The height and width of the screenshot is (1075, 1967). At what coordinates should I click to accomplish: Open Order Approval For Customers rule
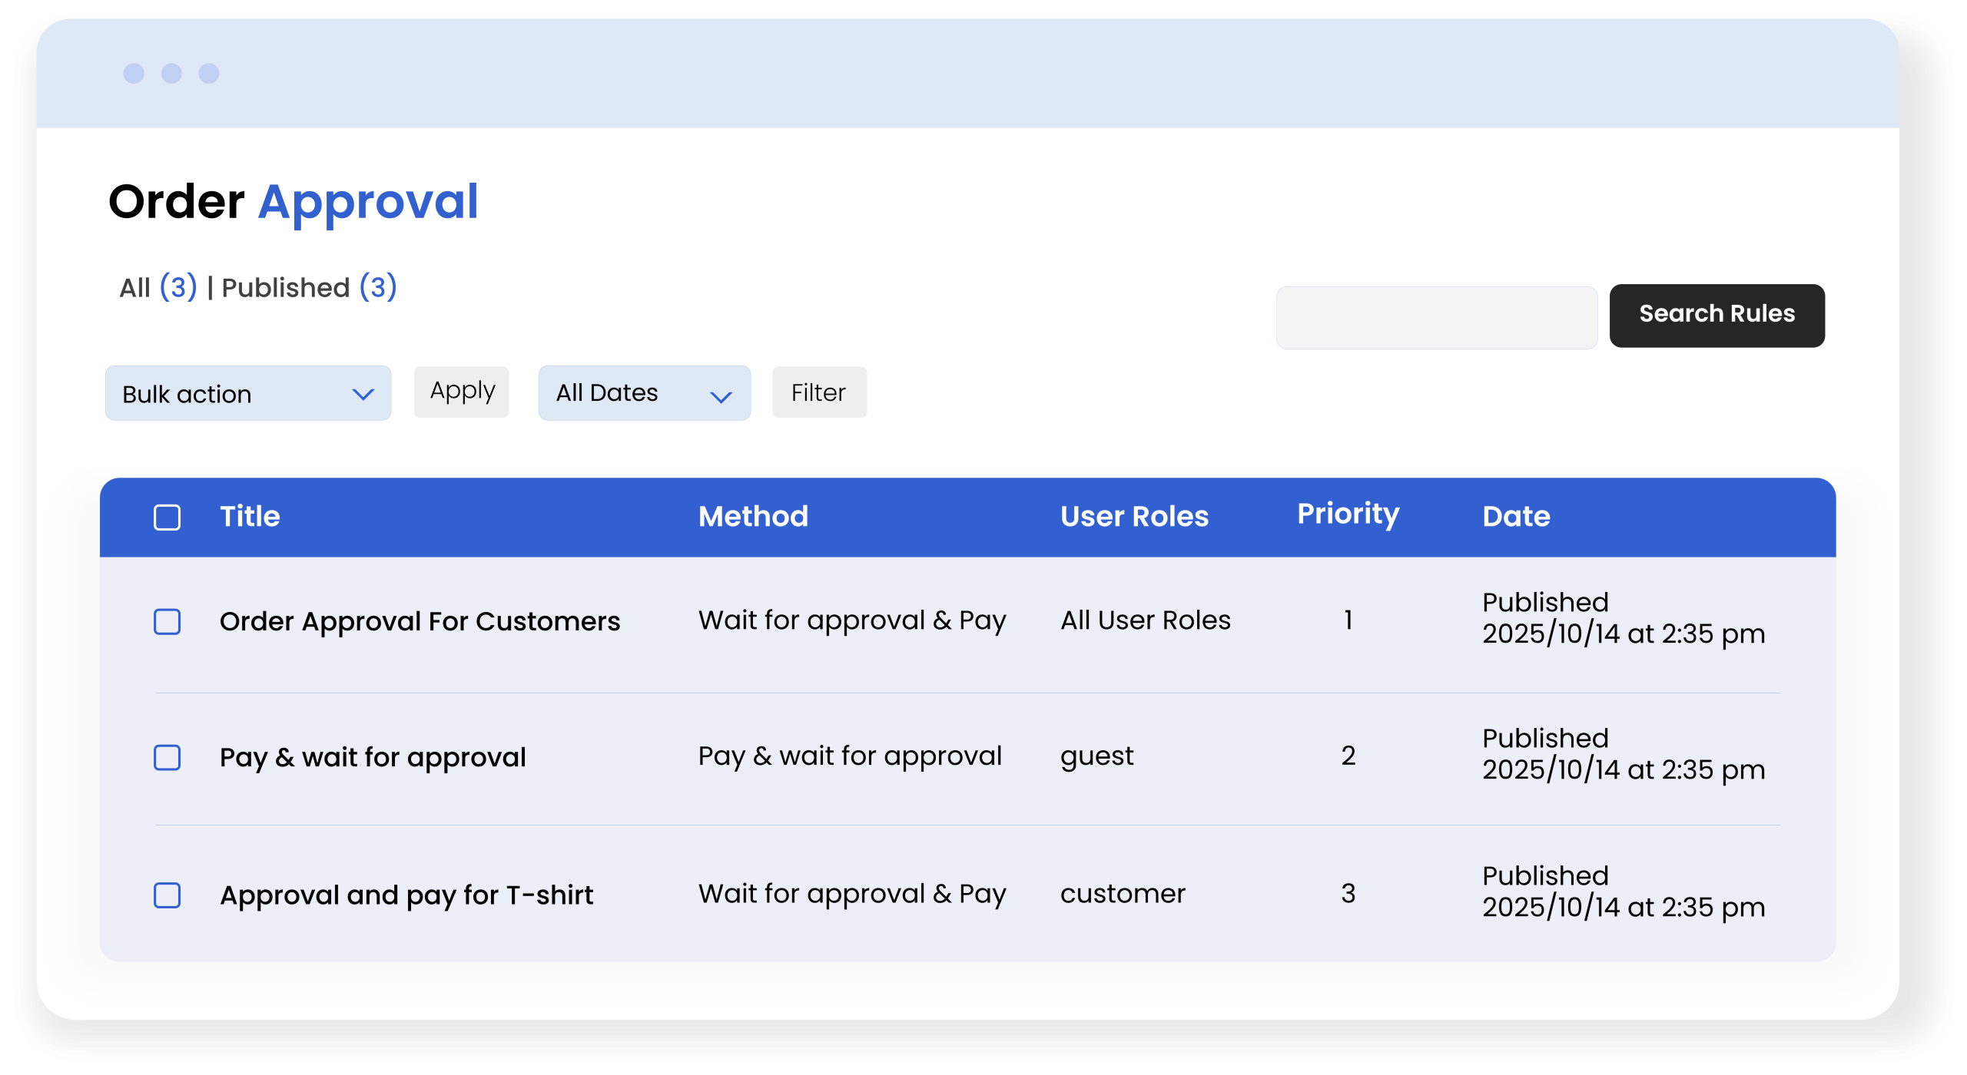tap(420, 621)
